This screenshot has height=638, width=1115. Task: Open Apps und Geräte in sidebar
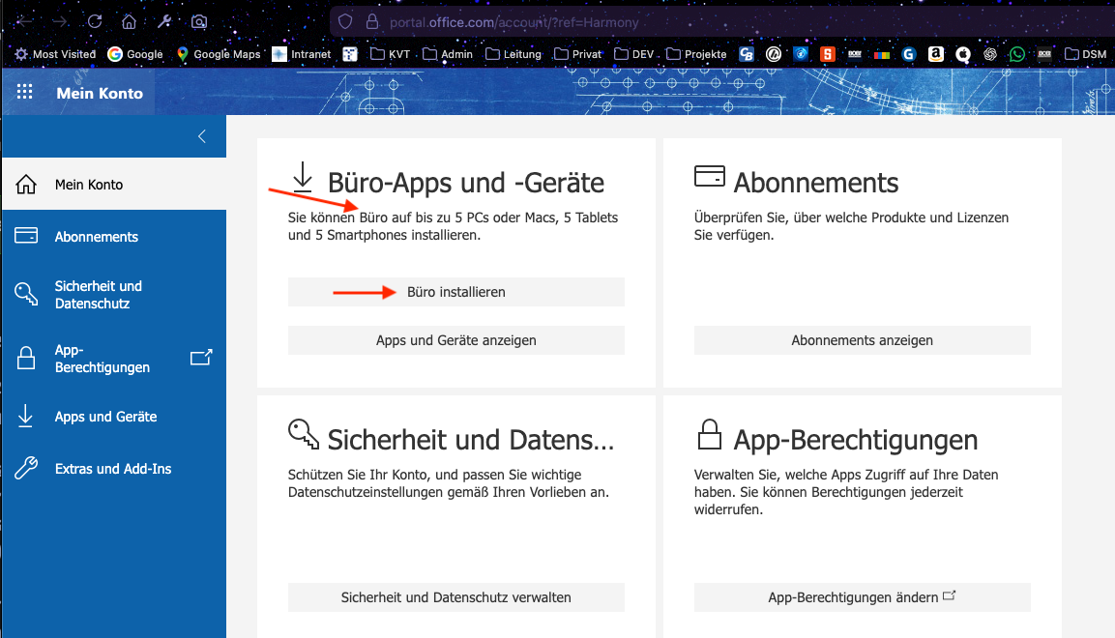coord(114,417)
